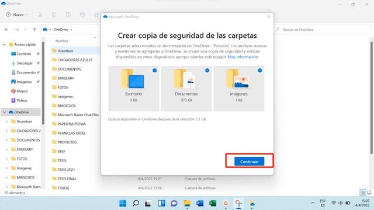Close the Microsoft OneDrive dialog

click(269, 17)
